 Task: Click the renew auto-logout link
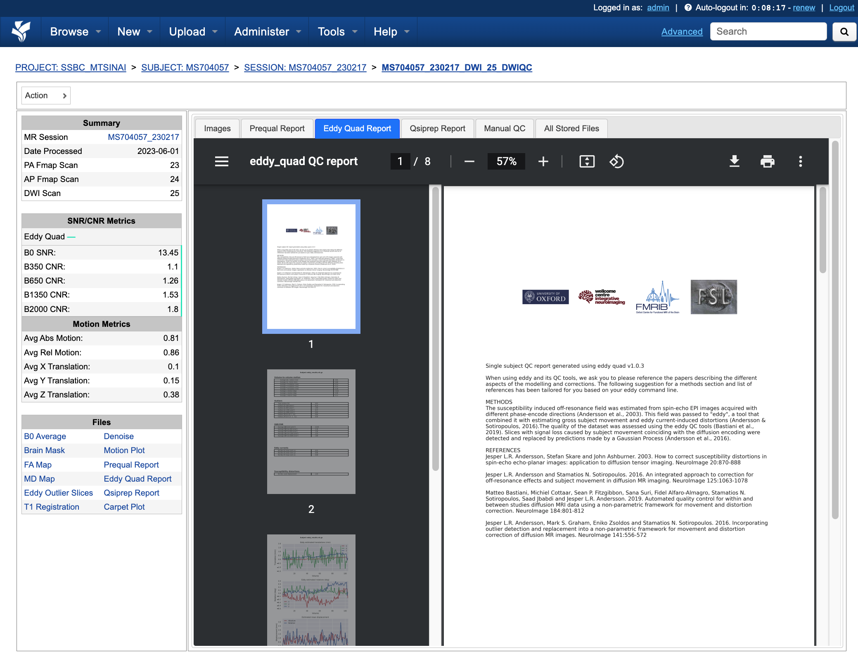(x=803, y=7)
